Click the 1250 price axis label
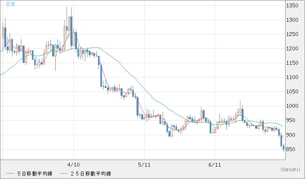The height and width of the screenshot is (179, 305). pyautogui.click(x=292, y=34)
